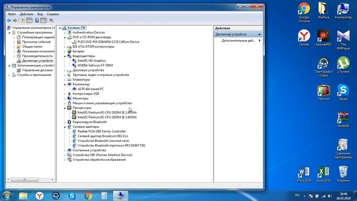Viewport: 357px width, 201px height.
Task: Open Skype from taskbar
Action: (72, 196)
